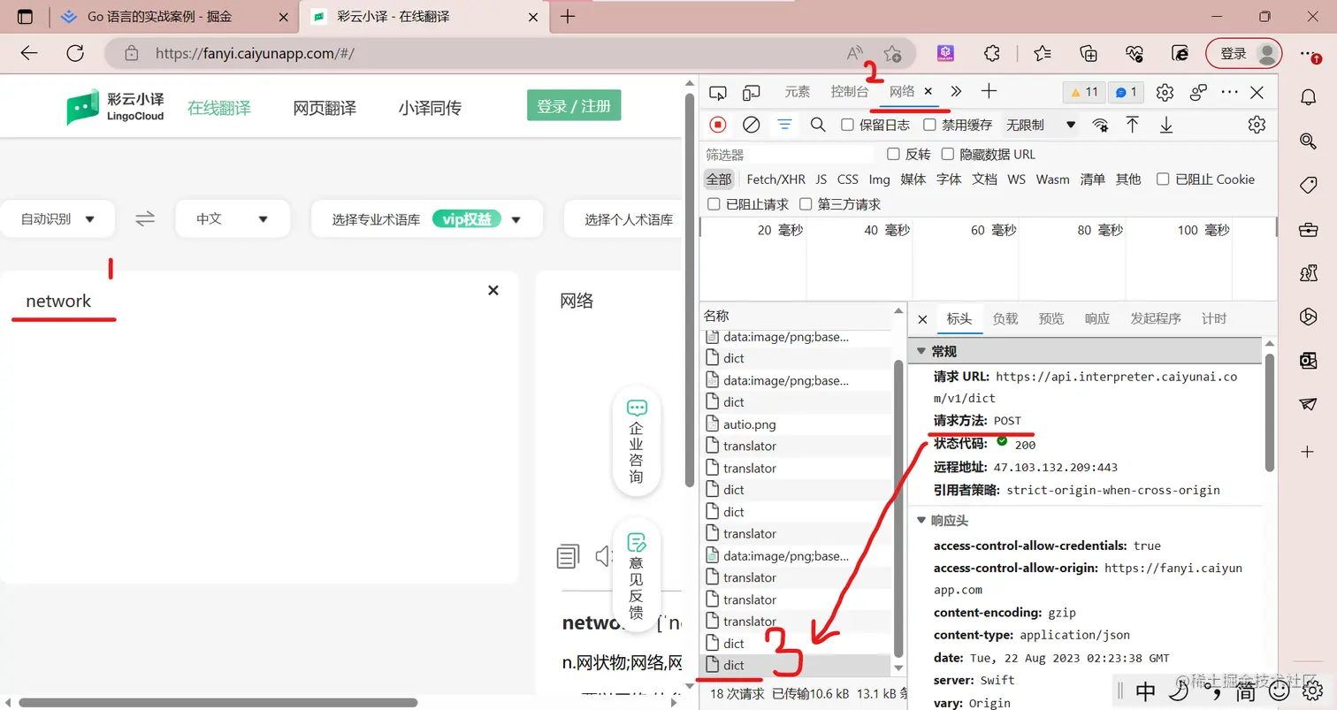The image size is (1337, 710).
Task: Collapse the 常规 section
Action: 921,351
